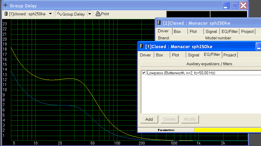261x146 pixels.
Task: Switch to Driver tab in [1]Closed window
Action: pyautogui.click(x=145, y=55)
